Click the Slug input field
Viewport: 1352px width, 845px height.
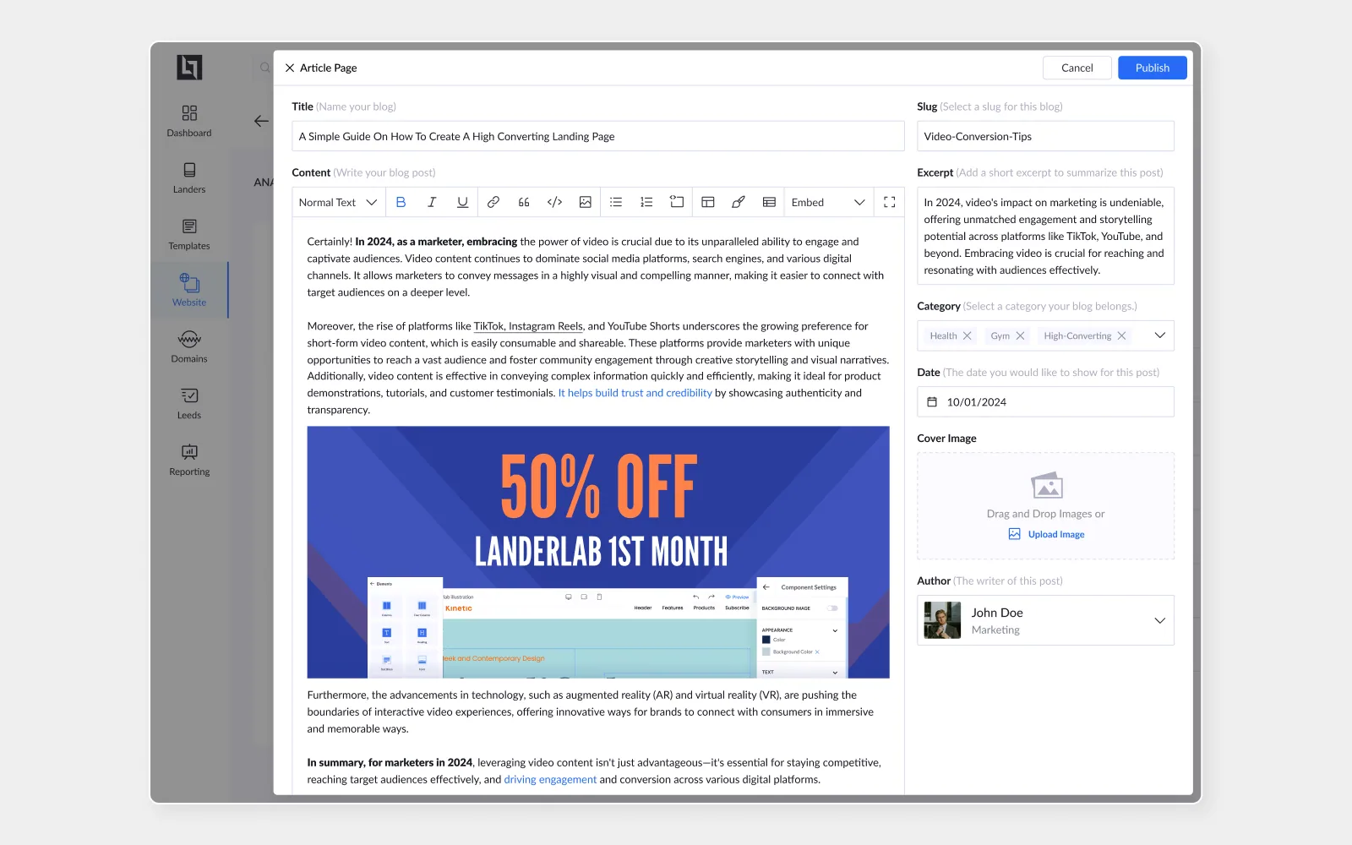click(1045, 136)
